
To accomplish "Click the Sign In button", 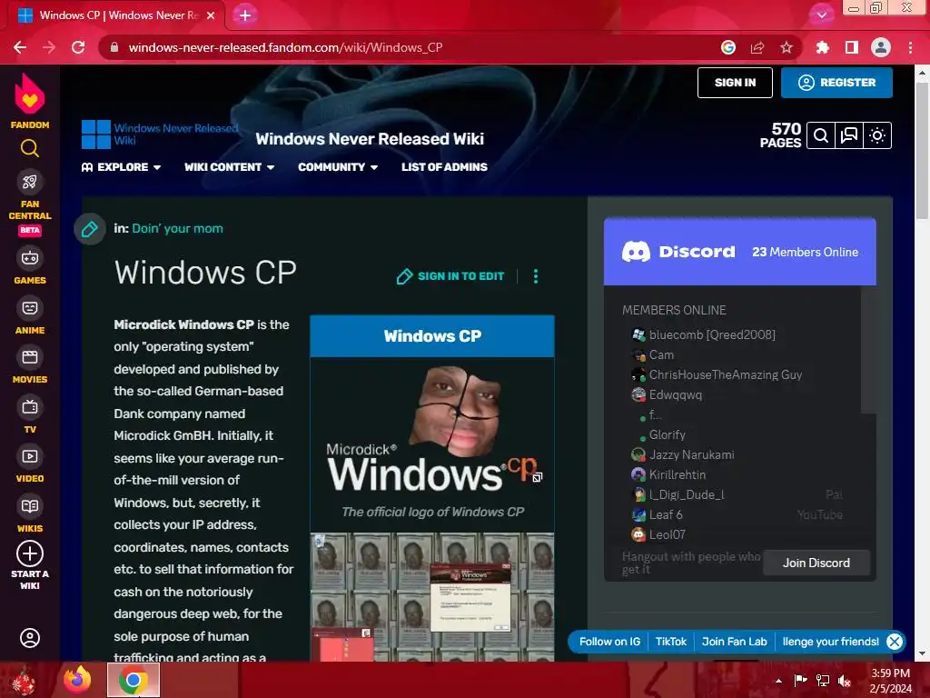I will (x=735, y=83).
